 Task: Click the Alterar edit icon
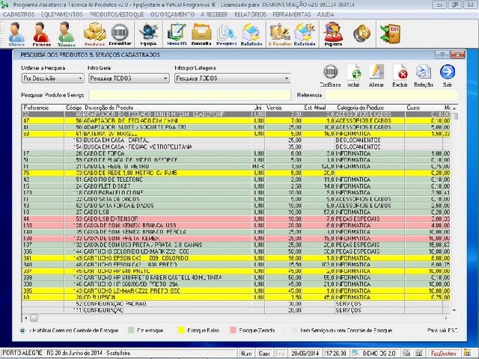pos(376,76)
